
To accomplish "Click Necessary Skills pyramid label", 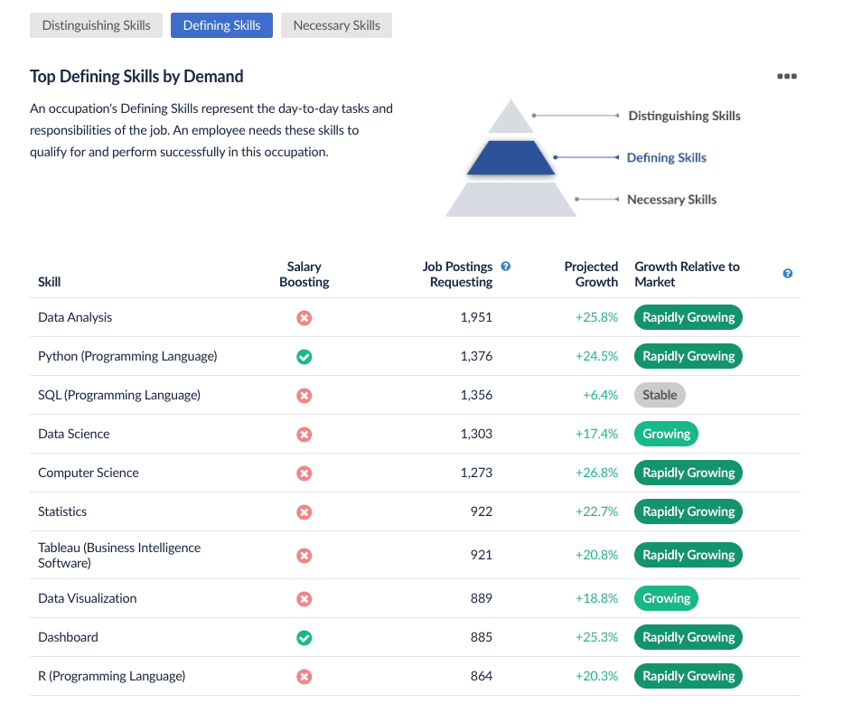I will pos(671,200).
